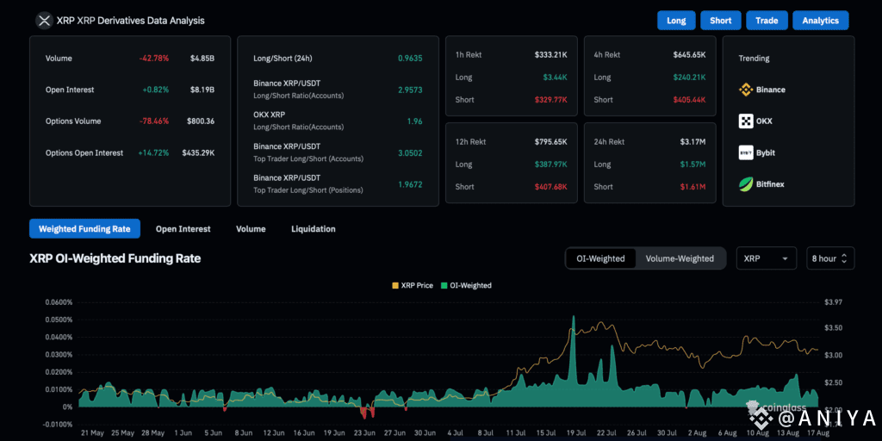Viewport: 882px width, 441px height.
Task: Click Long/Short (24h) ratio 0.9635
Action: pyautogui.click(x=409, y=59)
